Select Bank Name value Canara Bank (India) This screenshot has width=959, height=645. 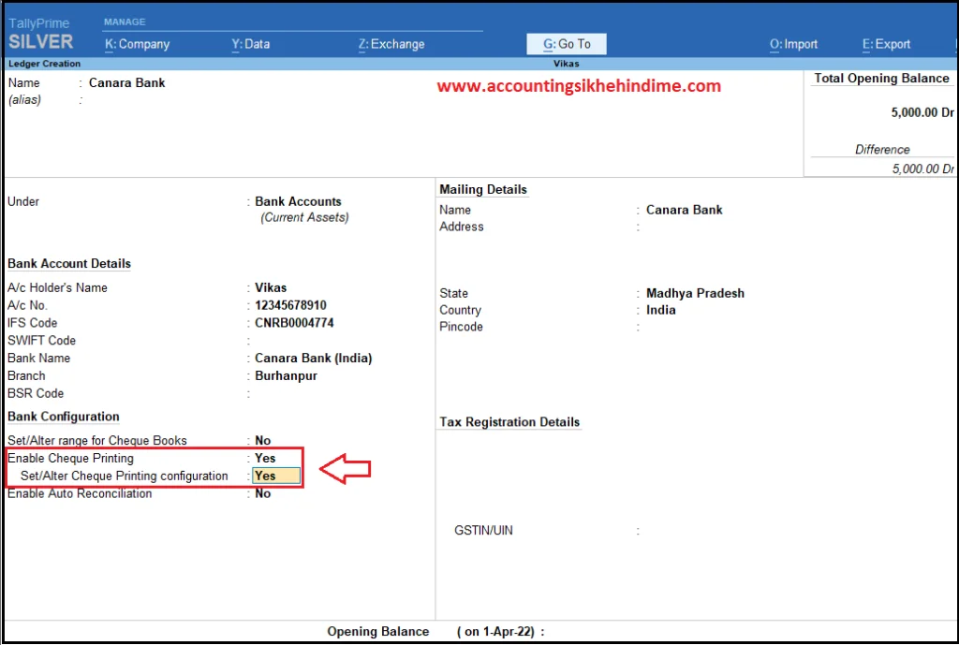click(x=313, y=359)
